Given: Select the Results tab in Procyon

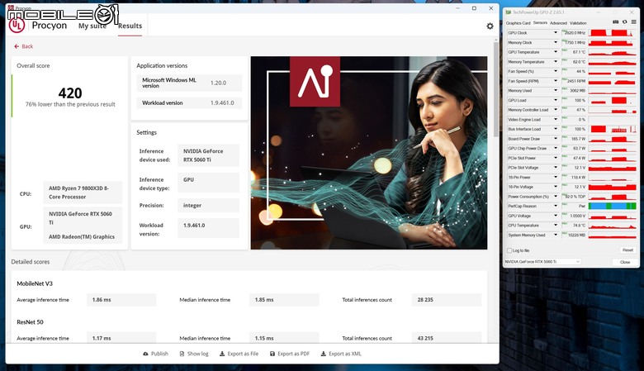Looking at the screenshot, I should click(x=130, y=26).
